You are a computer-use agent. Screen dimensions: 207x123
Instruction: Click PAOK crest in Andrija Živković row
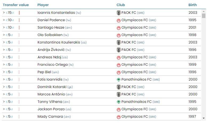tap(119, 50)
